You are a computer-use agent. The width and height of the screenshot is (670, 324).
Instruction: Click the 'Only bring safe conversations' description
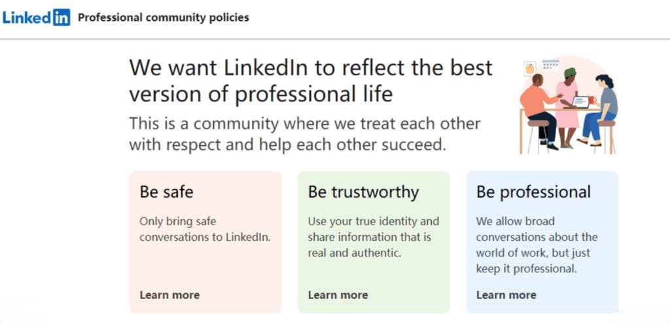[x=205, y=229]
